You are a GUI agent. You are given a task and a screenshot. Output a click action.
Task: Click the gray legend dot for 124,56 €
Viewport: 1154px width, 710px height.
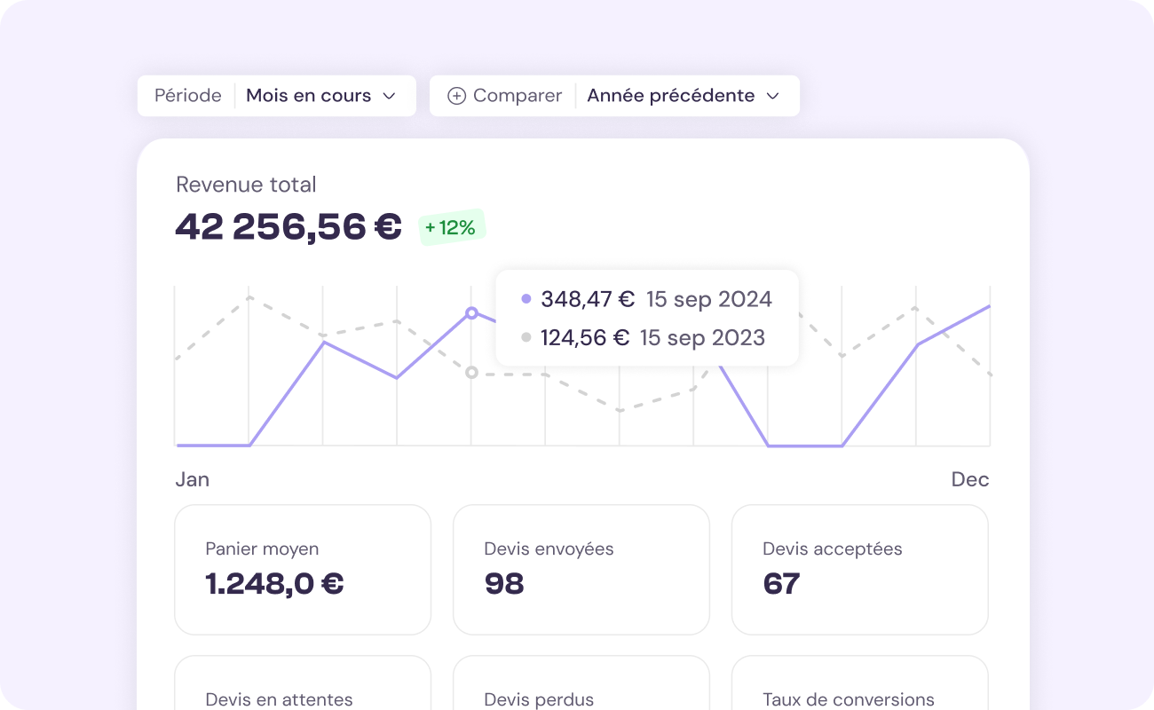(527, 337)
